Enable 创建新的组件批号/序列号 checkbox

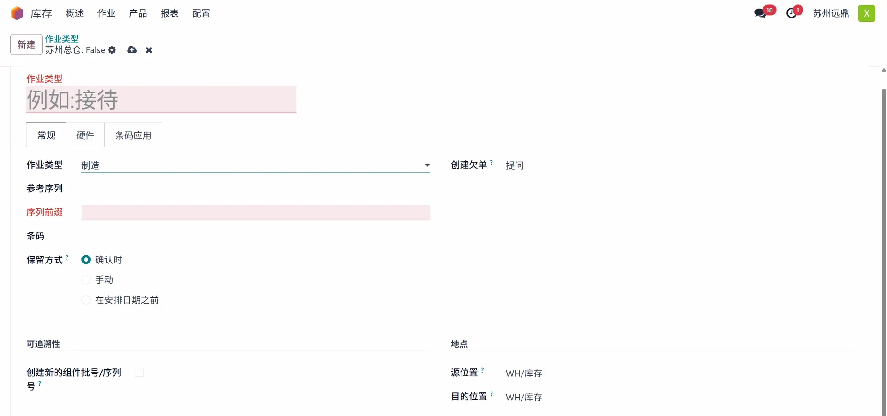[139, 373]
